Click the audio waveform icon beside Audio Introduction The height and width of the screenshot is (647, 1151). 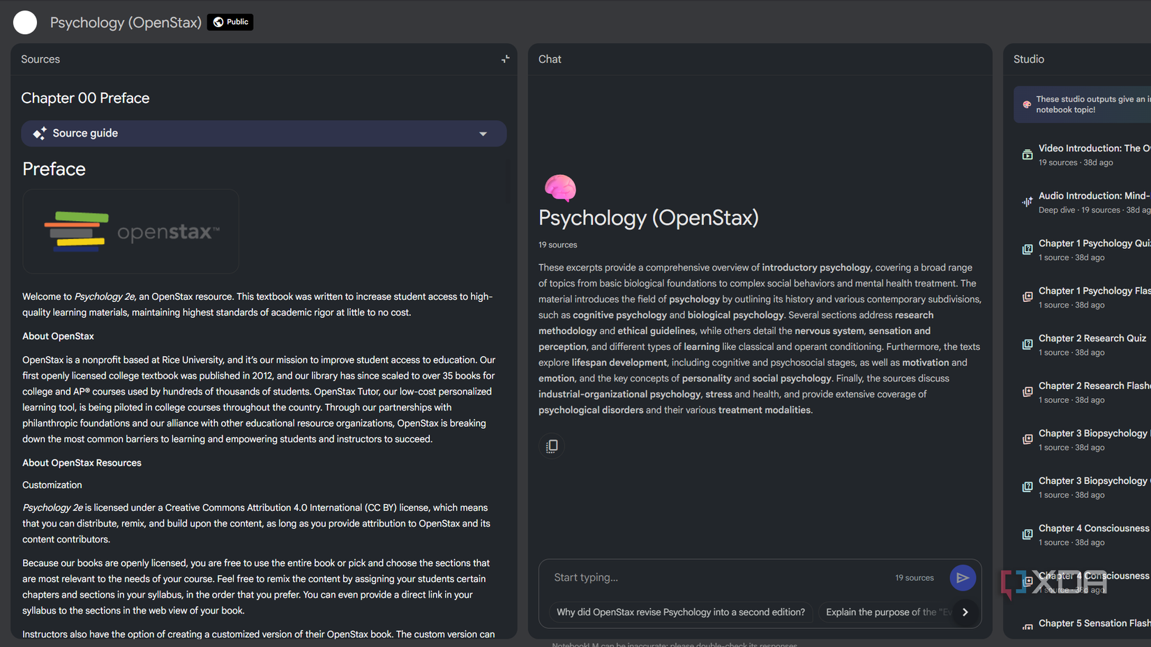pos(1028,202)
